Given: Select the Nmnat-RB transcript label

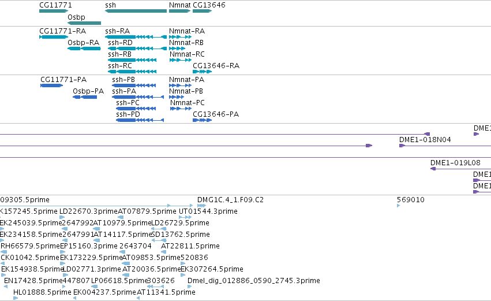Looking at the screenshot, I should (186, 43).
